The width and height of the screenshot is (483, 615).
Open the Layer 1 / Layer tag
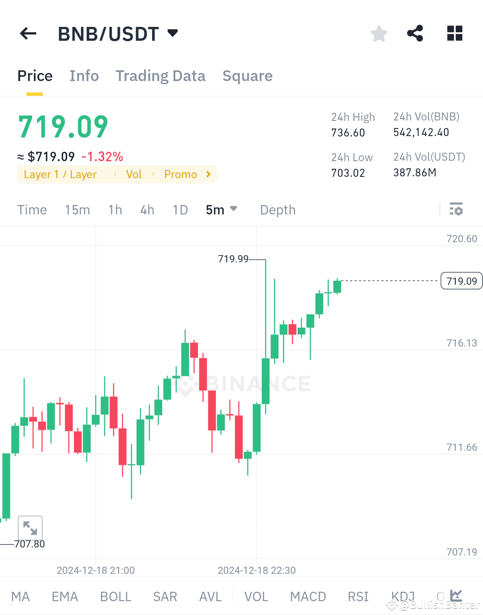(60, 174)
